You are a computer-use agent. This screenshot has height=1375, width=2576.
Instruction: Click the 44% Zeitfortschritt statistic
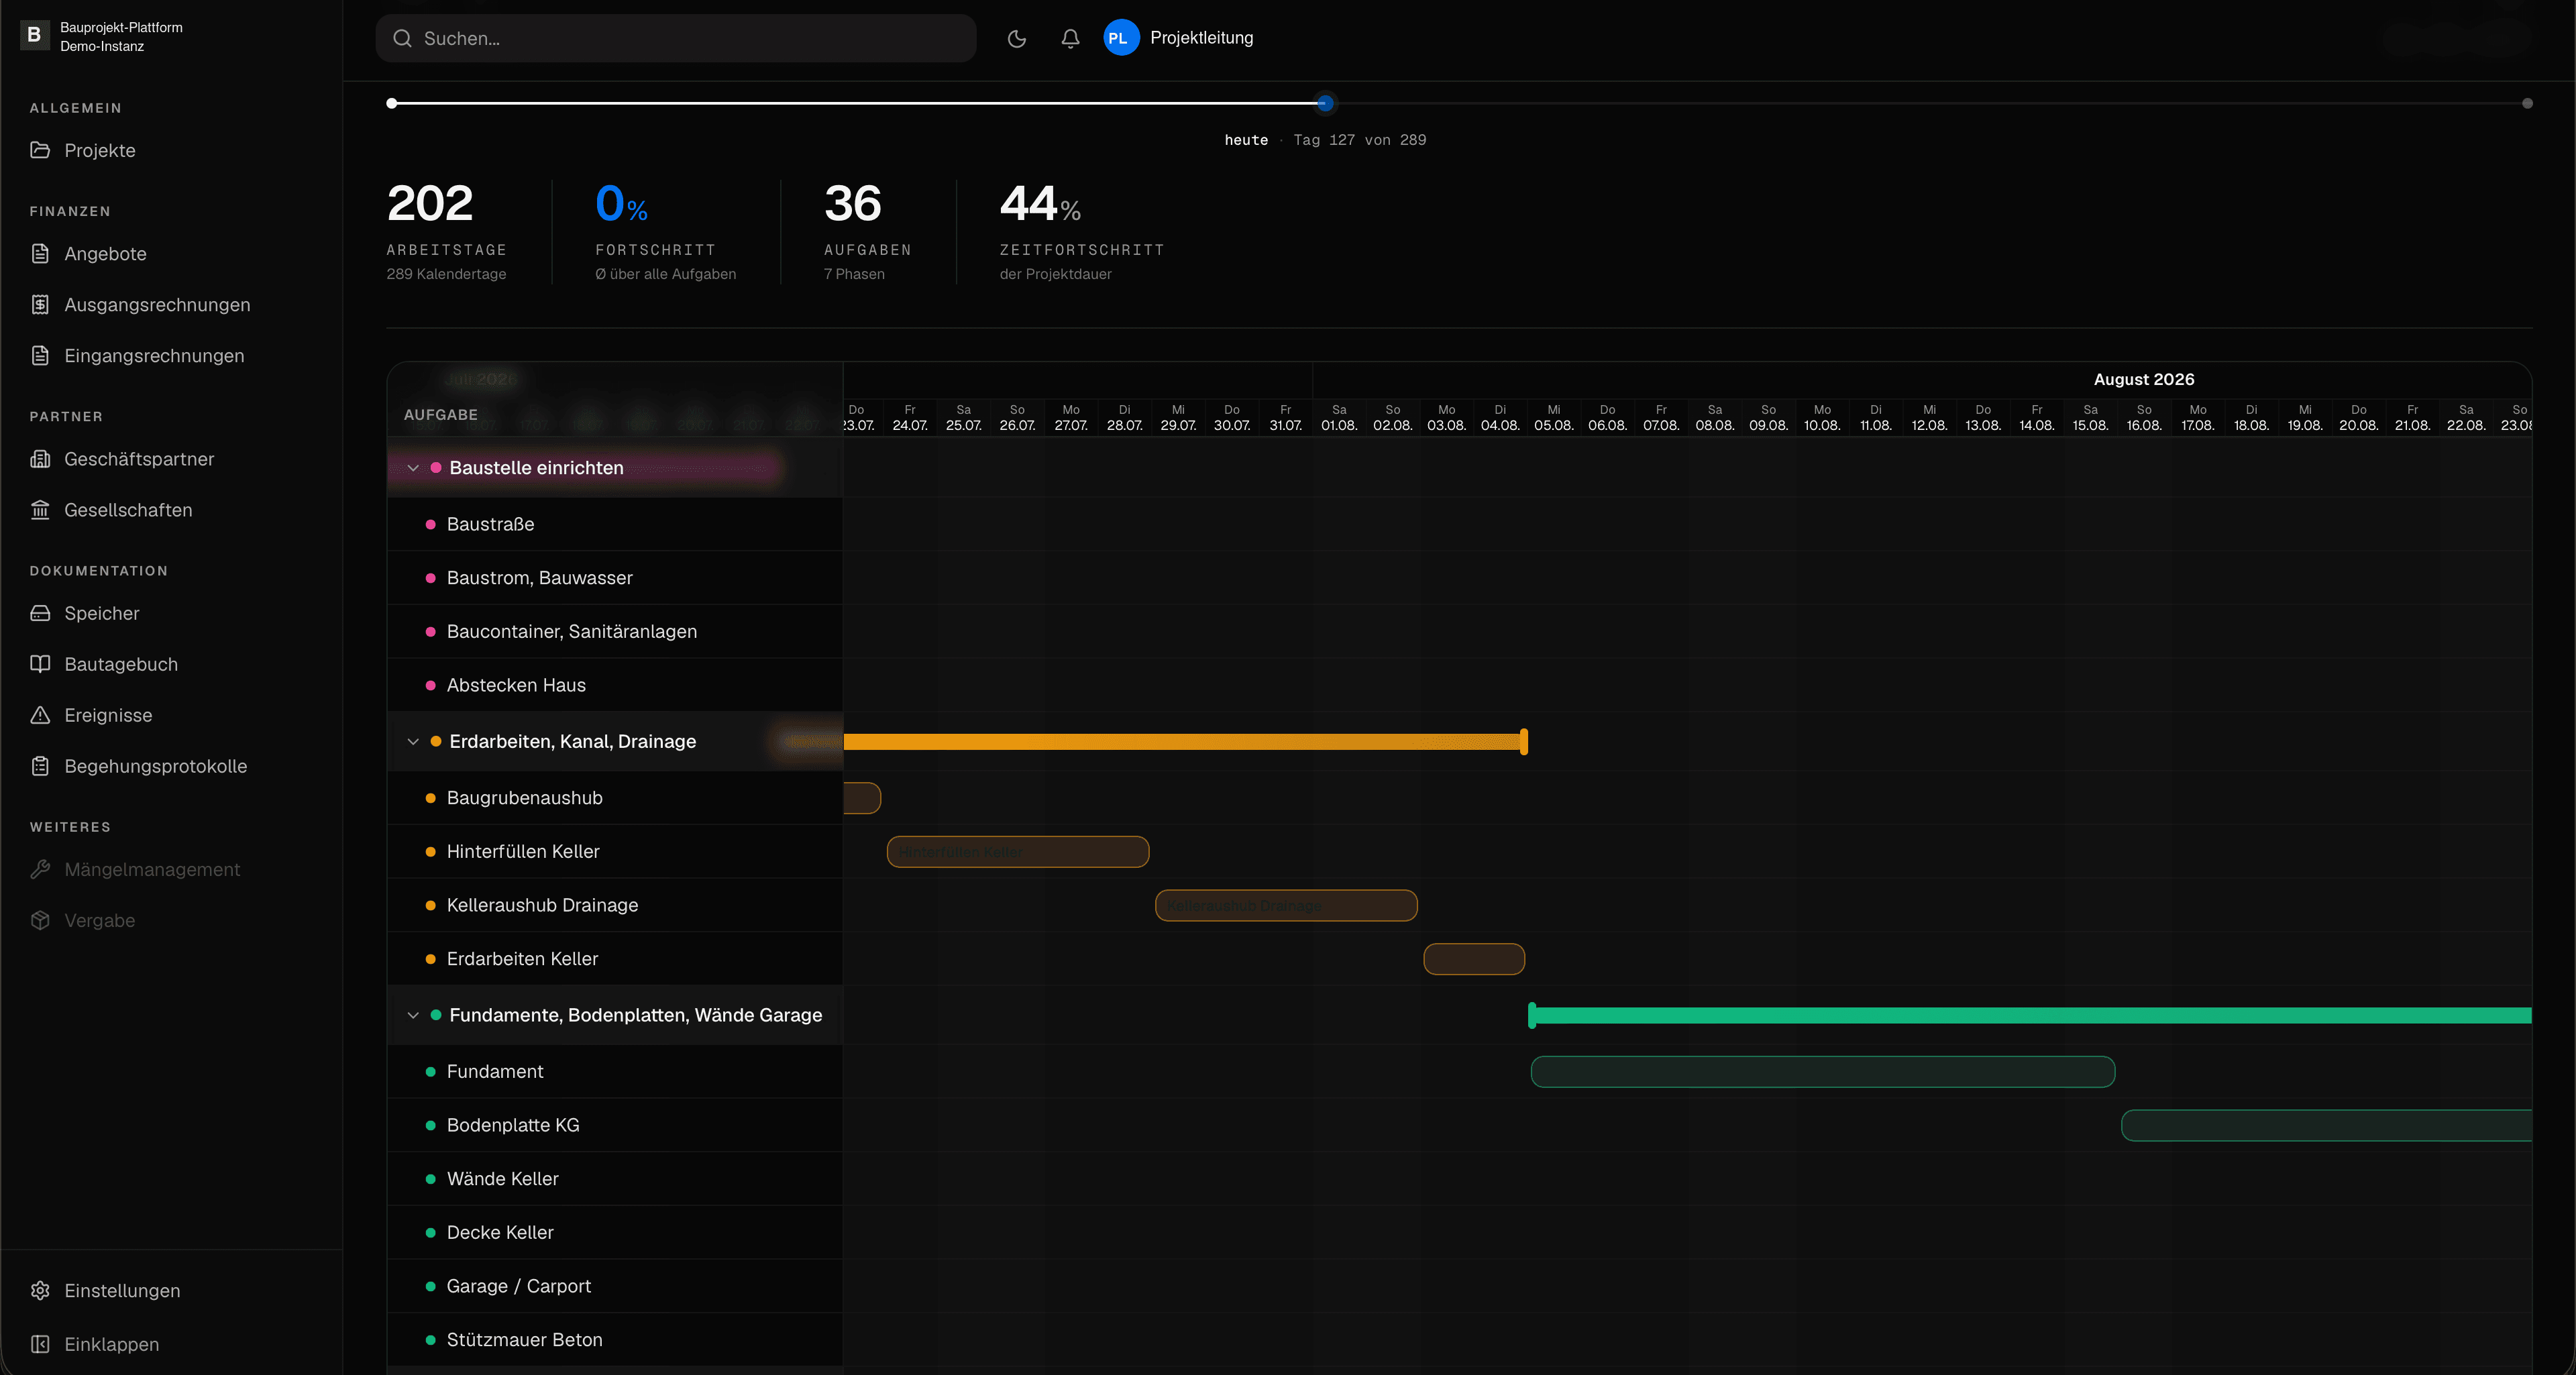(x=1082, y=232)
